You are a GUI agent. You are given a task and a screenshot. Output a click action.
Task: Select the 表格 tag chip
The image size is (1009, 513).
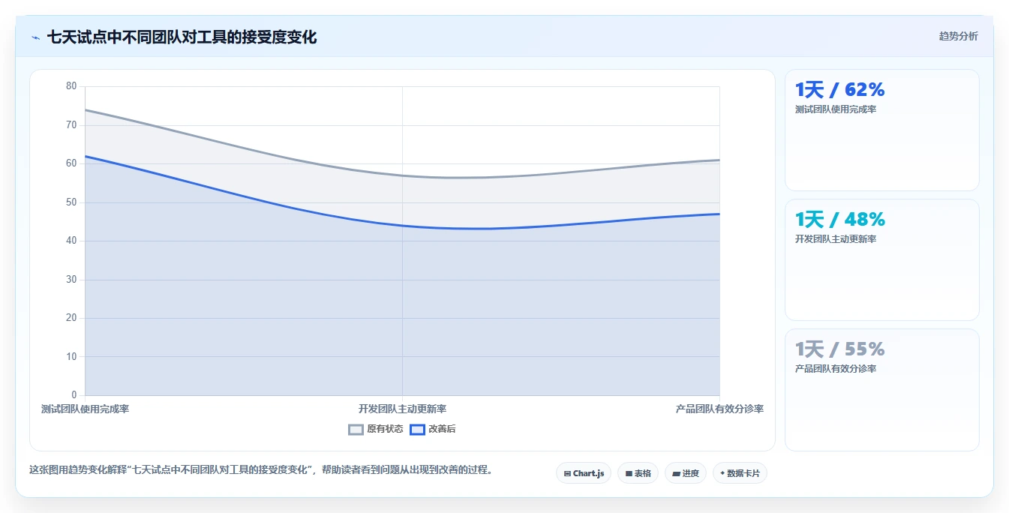638,473
